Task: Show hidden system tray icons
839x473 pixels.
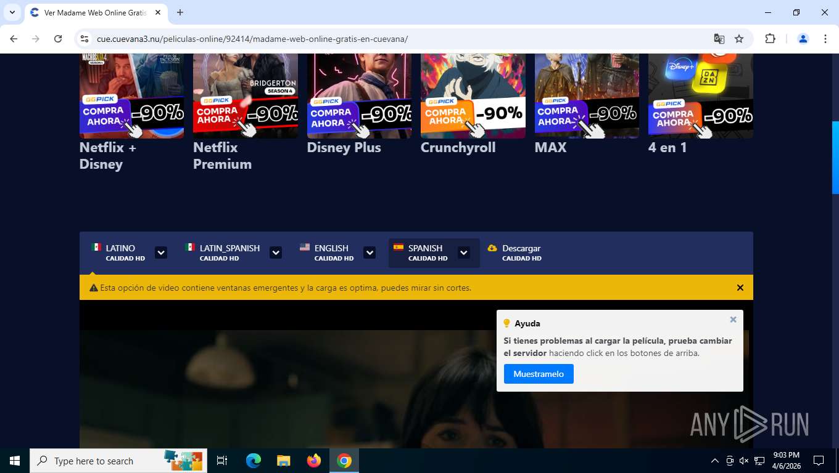Action: [715, 461]
